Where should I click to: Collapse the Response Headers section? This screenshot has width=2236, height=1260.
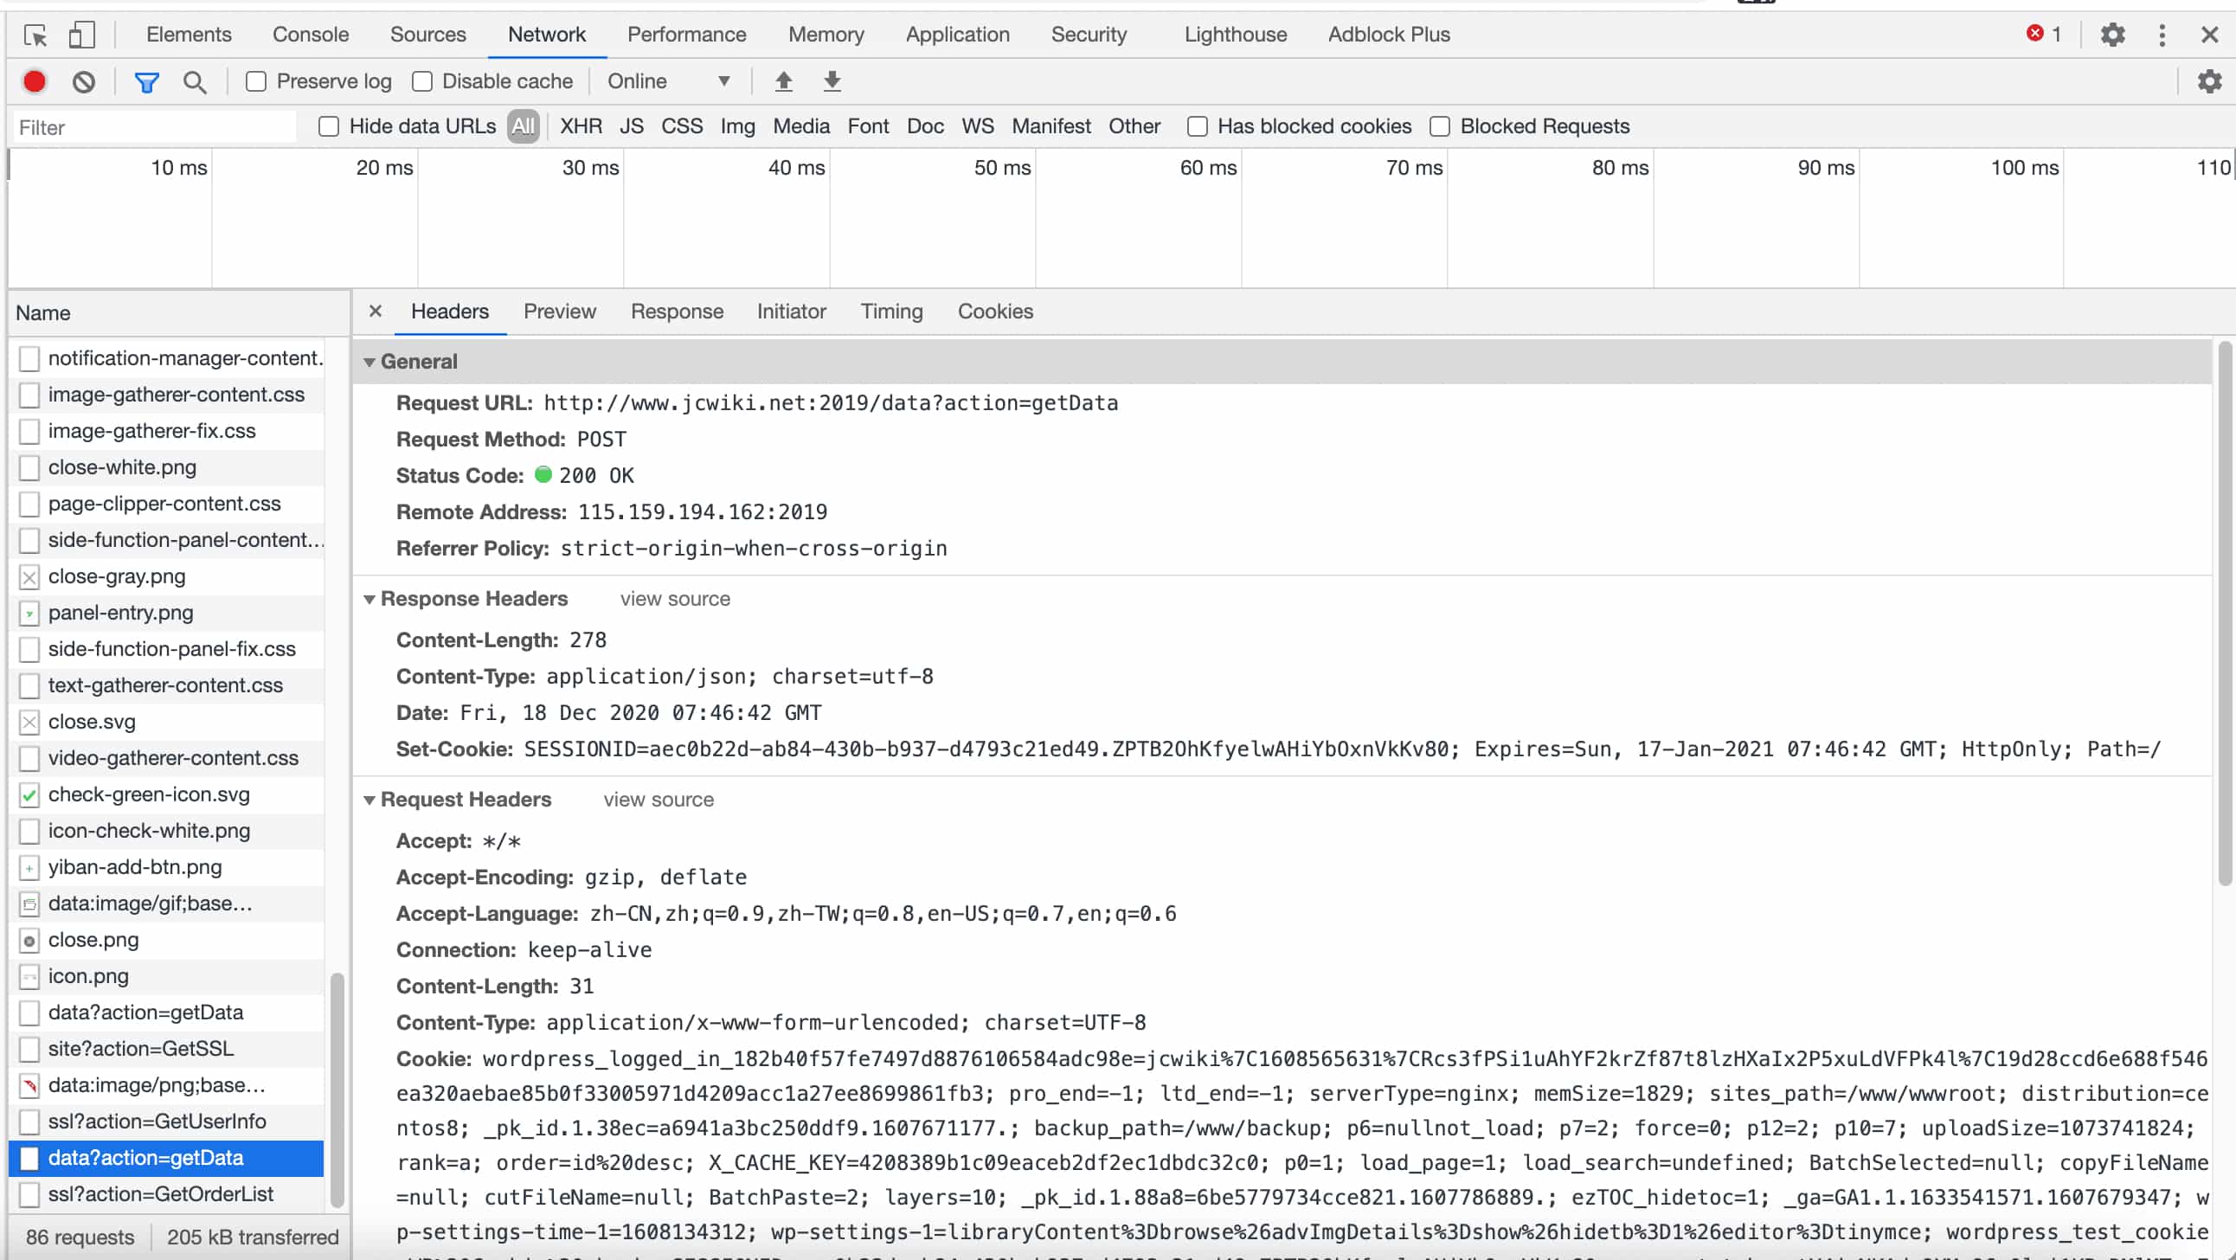coord(369,599)
